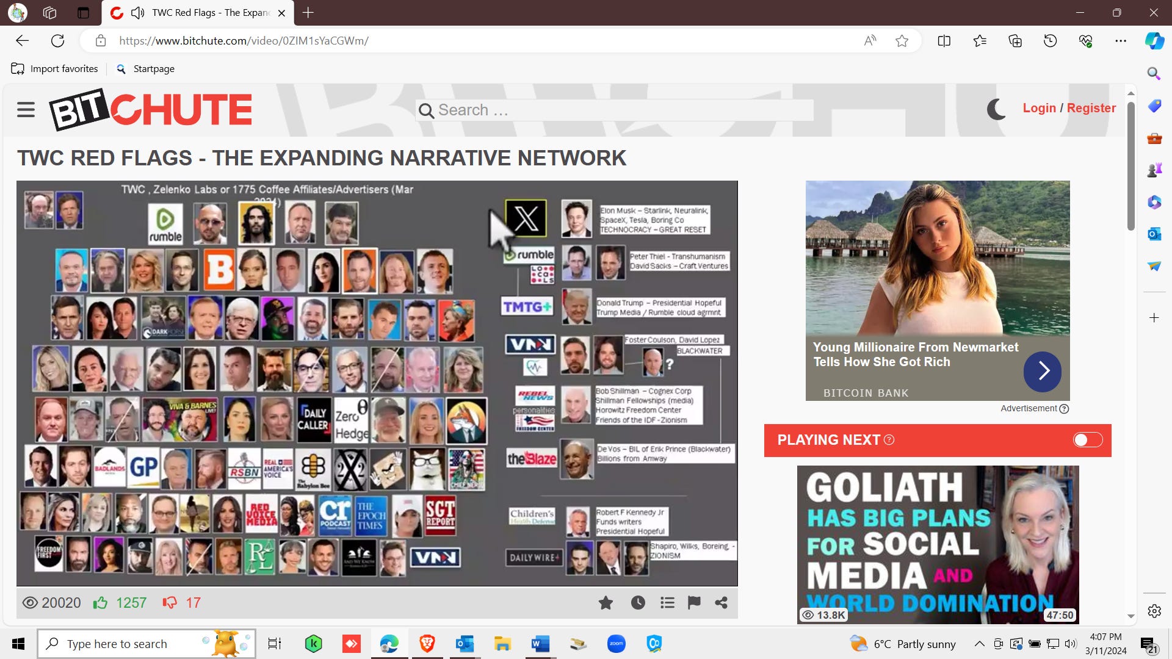Add video to playlist list icon

667,603
